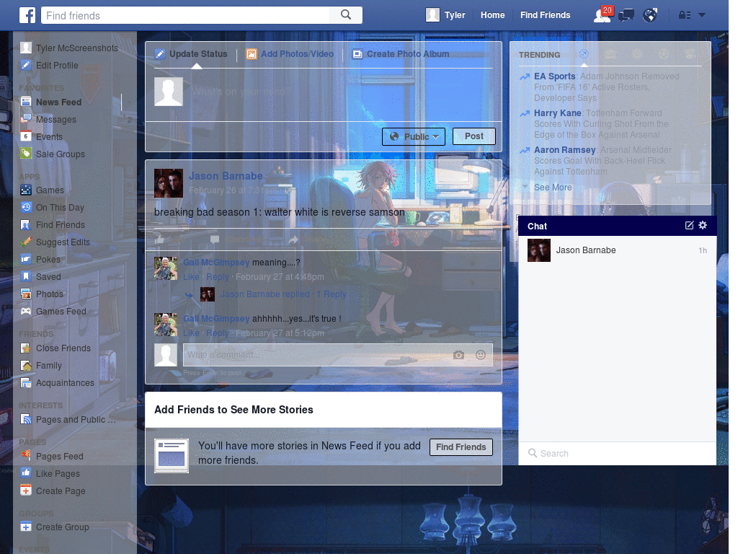Open chat with Jason Barnabe
The height and width of the screenshot is (554, 738).
point(617,250)
